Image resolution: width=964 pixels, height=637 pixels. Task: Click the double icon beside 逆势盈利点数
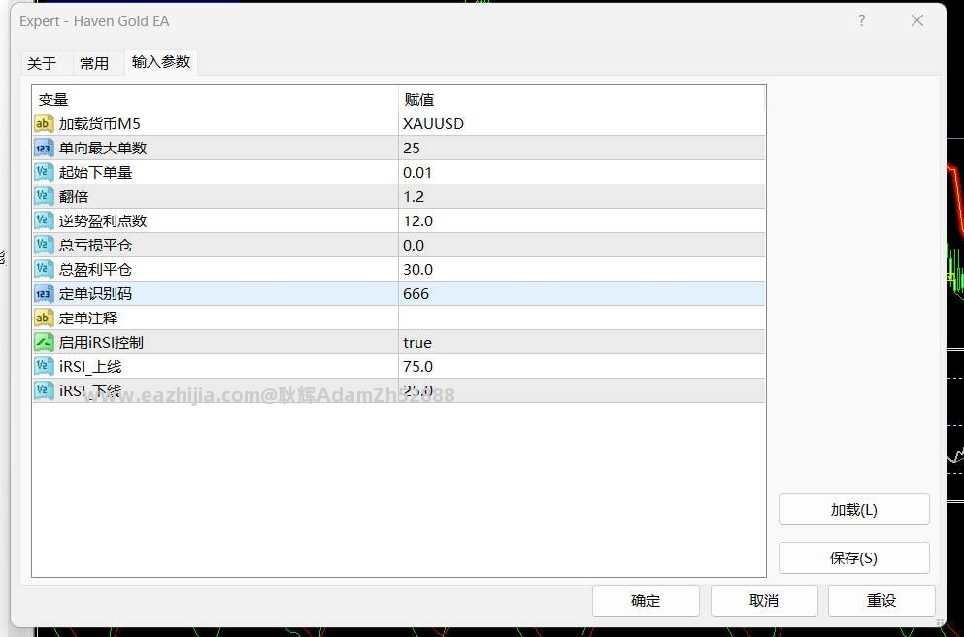(x=44, y=220)
